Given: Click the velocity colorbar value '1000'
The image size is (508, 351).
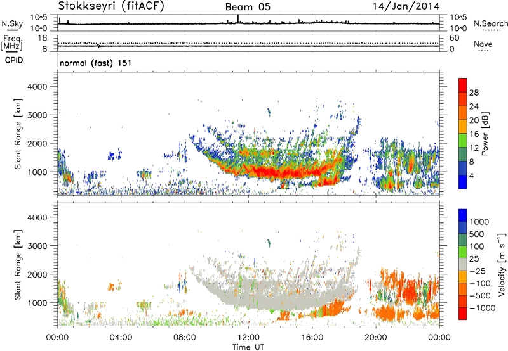Looking at the screenshot, I should coord(479,222).
